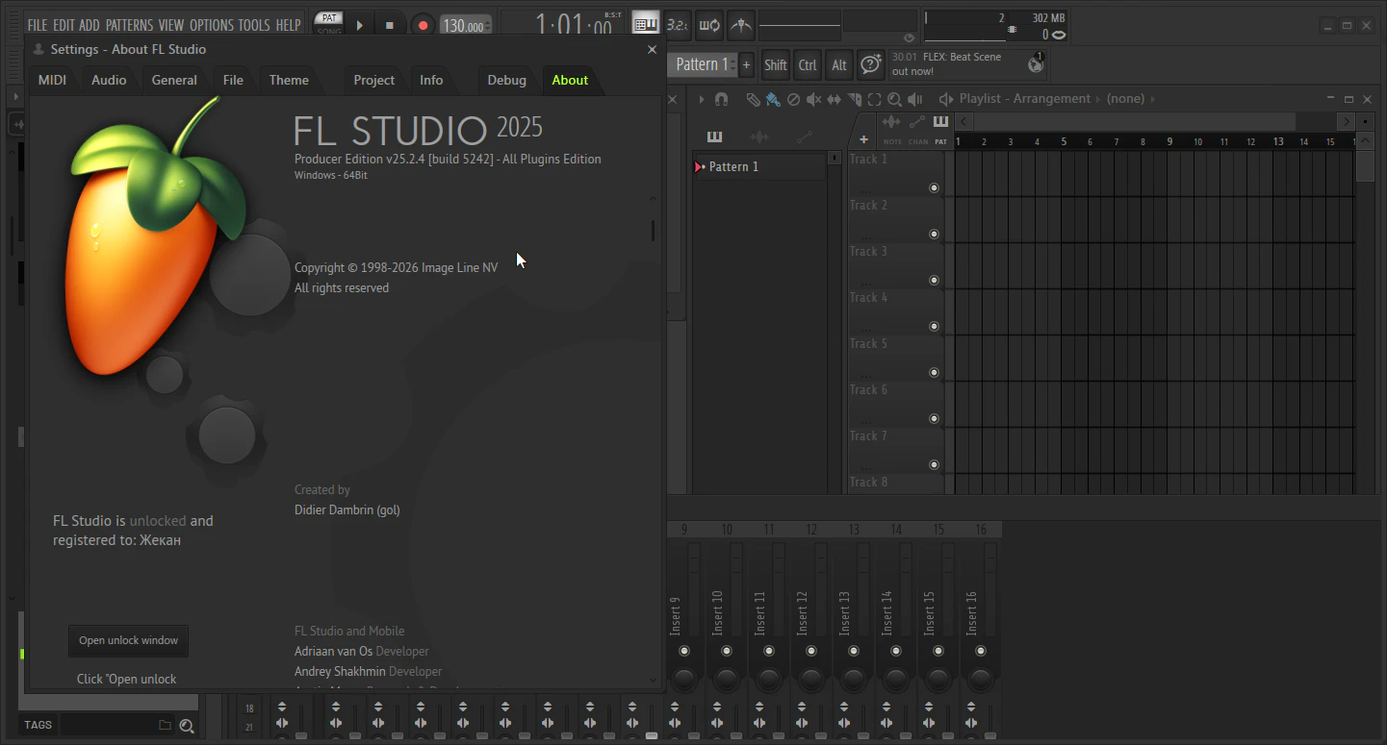Open the help hint bubble icon

pyautogui.click(x=871, y=64)
